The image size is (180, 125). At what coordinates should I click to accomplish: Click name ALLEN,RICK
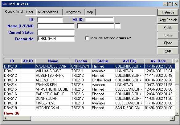[x=45, y=80]
